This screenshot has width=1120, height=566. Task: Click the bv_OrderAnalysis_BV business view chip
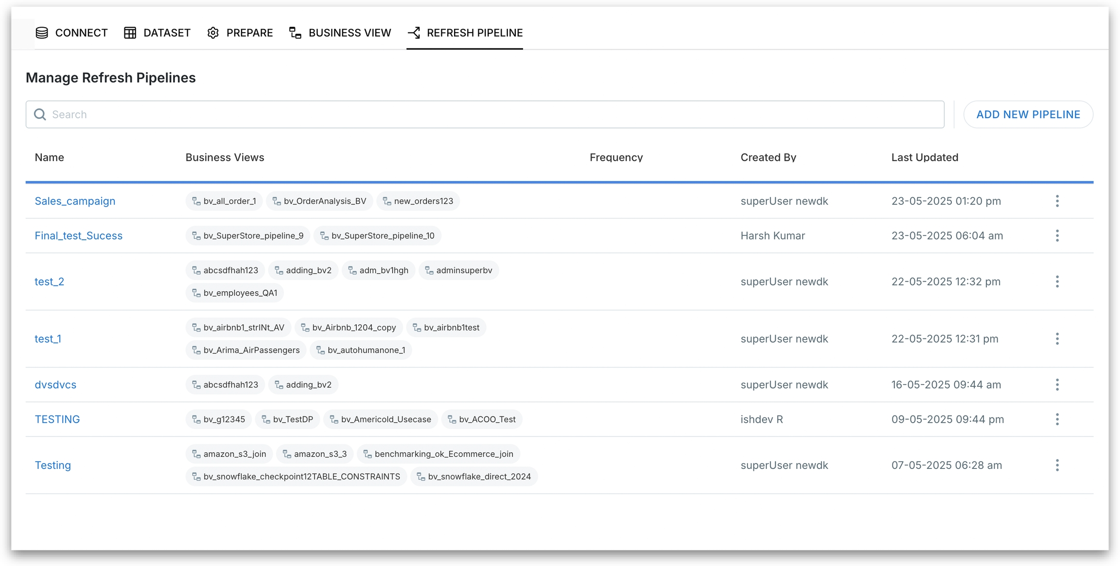(319, 201)
